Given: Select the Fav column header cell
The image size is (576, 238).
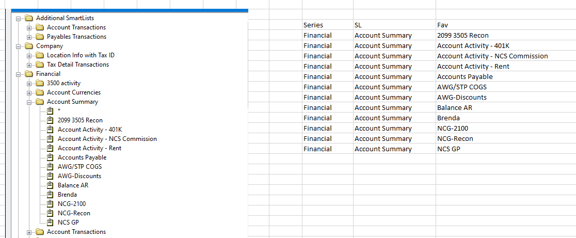Looking at the screenshot, I should [506, 25].
